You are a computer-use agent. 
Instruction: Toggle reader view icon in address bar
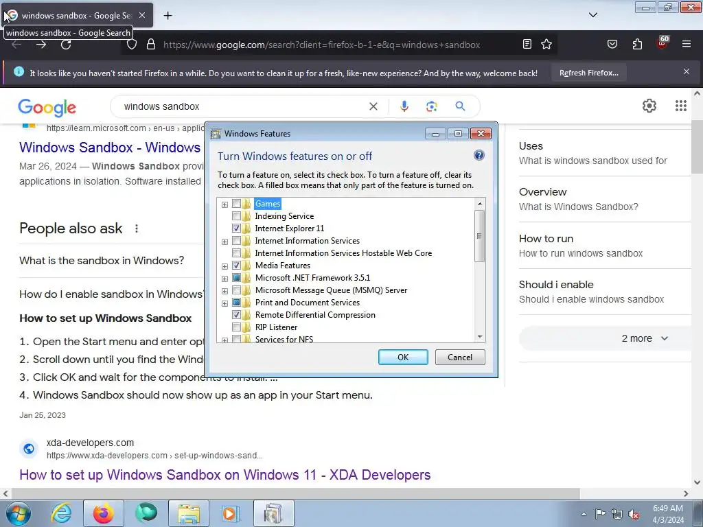(527, 44)
